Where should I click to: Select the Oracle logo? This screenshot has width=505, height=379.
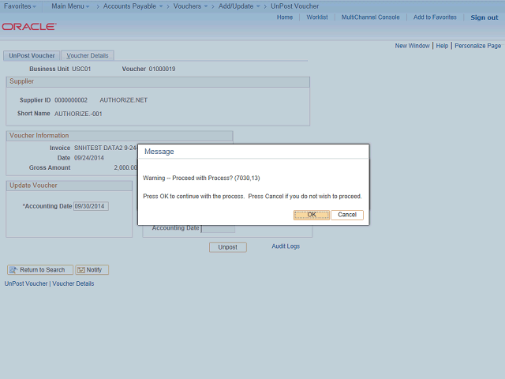coord(29,26)
